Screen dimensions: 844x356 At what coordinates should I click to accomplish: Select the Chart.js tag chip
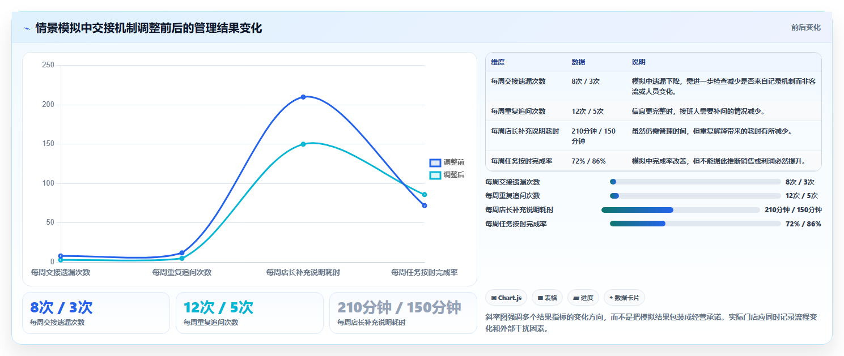[506, 298]
